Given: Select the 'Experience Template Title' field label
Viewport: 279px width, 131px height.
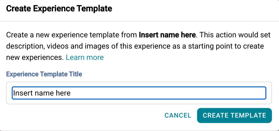Looking at the screenshot, I should pyautogui.click(x=44, y=74).
